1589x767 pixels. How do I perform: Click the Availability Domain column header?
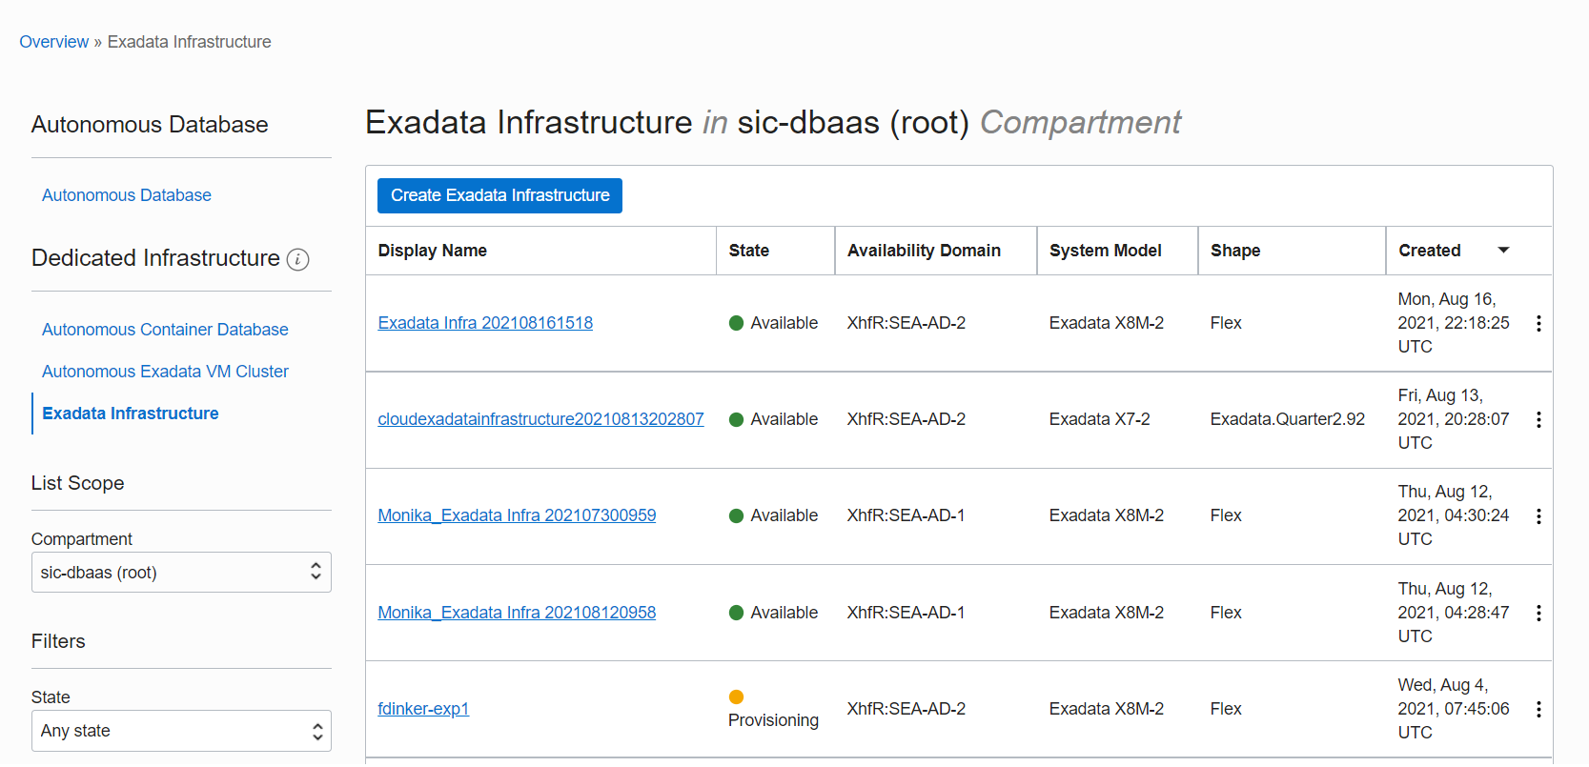pyautogui.click(x=924, y=251)
